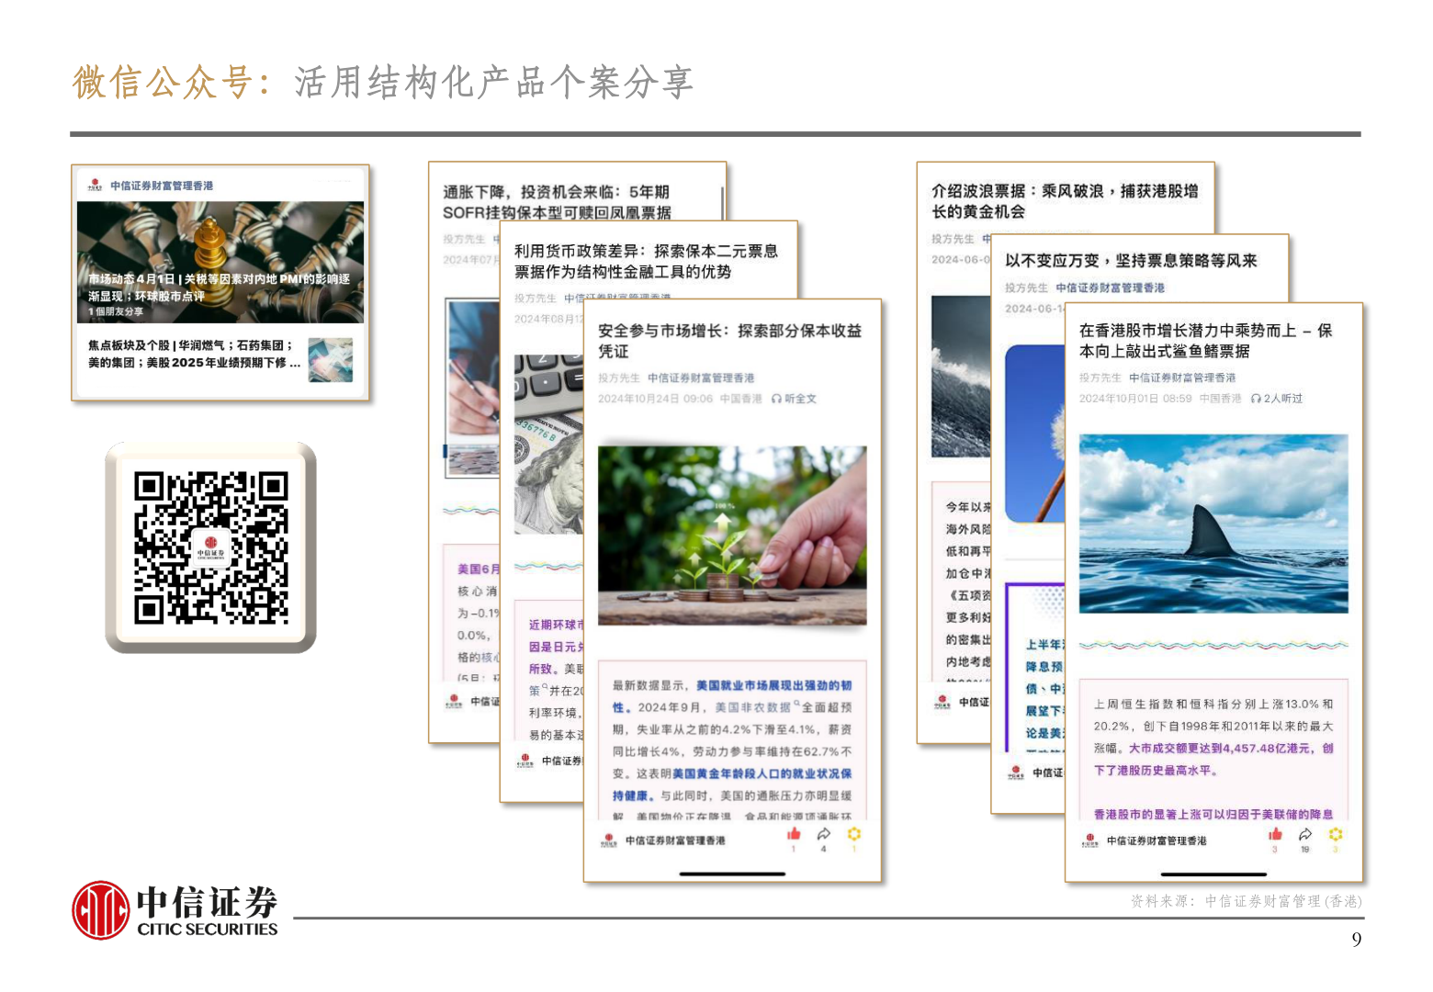Click the share forward icon showing count 19

pyautogui.click(x=1305, y=834)
